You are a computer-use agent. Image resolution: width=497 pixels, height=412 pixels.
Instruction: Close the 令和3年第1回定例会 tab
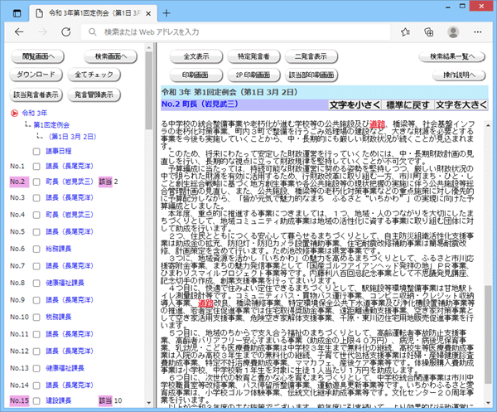(x=148, y=13)
